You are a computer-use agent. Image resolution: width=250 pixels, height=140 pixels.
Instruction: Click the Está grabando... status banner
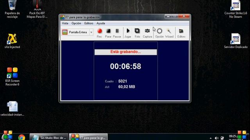coord(126,52)
